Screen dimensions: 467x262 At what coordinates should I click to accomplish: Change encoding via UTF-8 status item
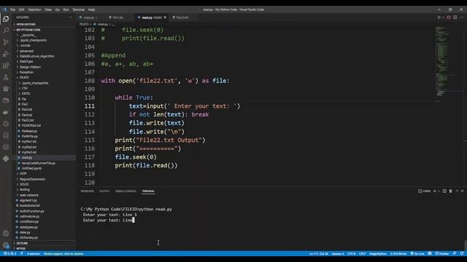pyautogui.click(x=352, y=254)
